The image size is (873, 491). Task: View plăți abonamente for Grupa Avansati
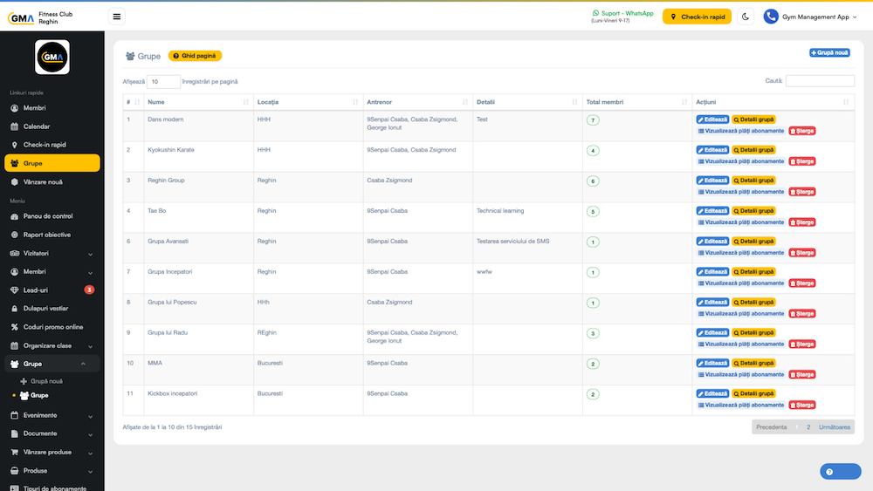[741, 253]
